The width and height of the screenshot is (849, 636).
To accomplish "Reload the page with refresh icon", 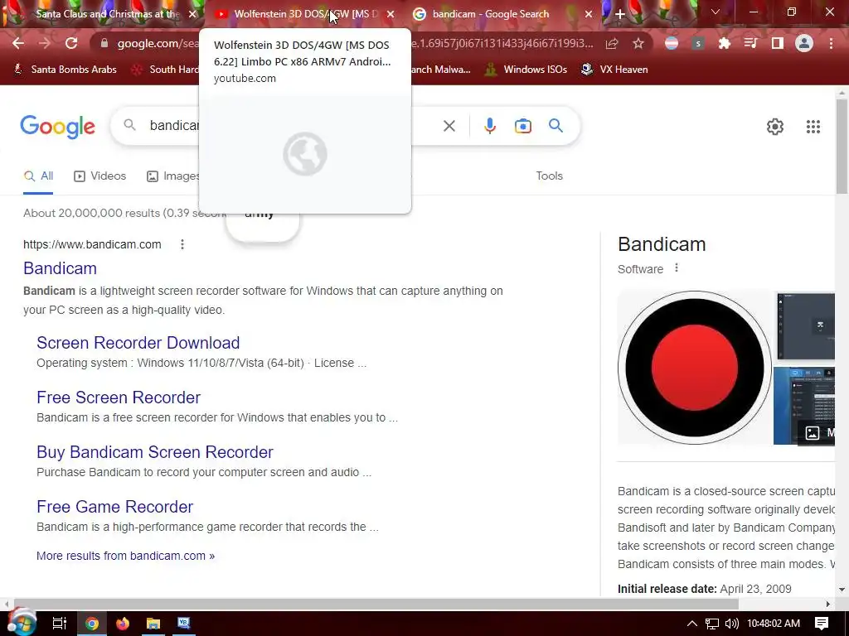I will 71,43.
